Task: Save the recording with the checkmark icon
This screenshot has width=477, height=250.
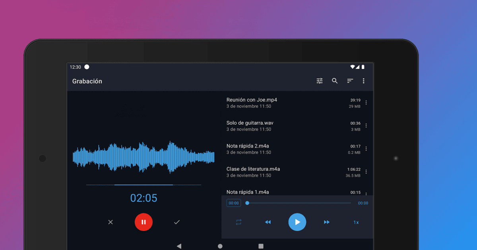Action: point(177,222)
